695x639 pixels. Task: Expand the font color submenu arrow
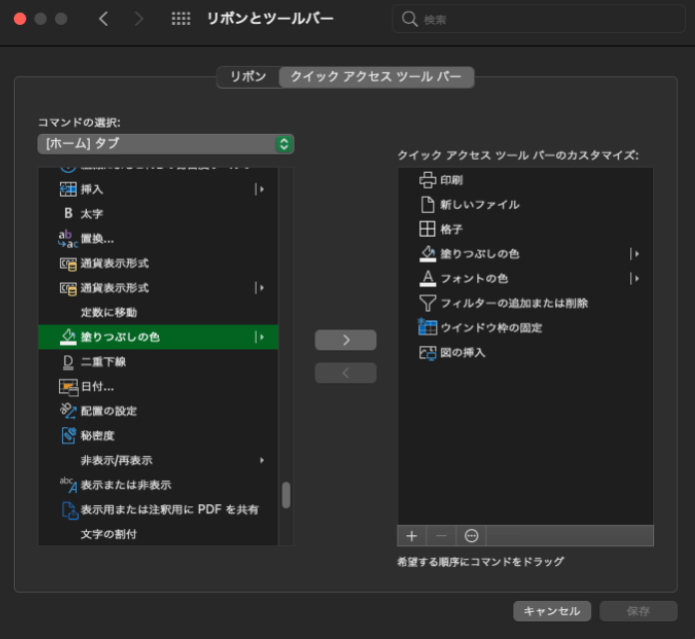tap(635, 279)
